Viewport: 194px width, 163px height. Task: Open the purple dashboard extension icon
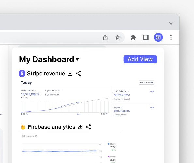click(x=158, y=37)
